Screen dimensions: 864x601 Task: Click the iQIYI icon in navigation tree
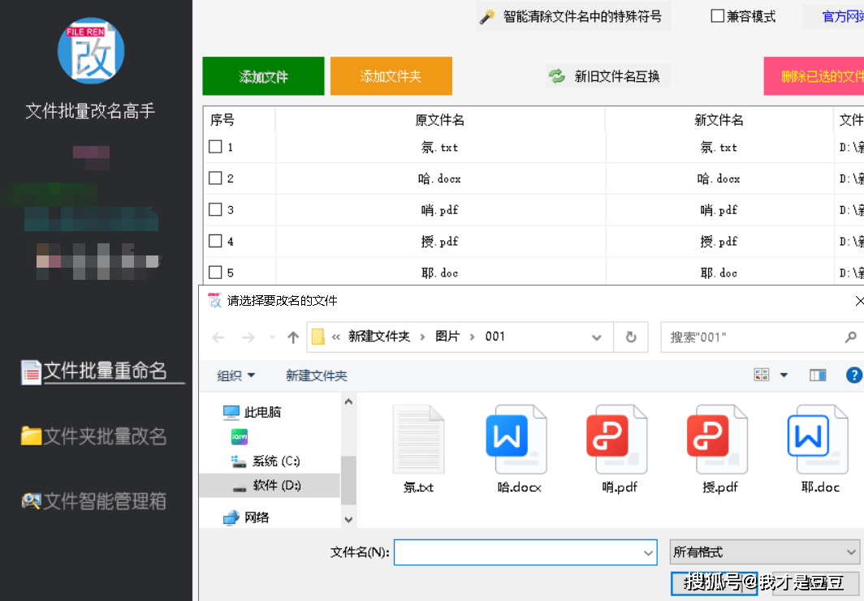(x=239, y=437)
